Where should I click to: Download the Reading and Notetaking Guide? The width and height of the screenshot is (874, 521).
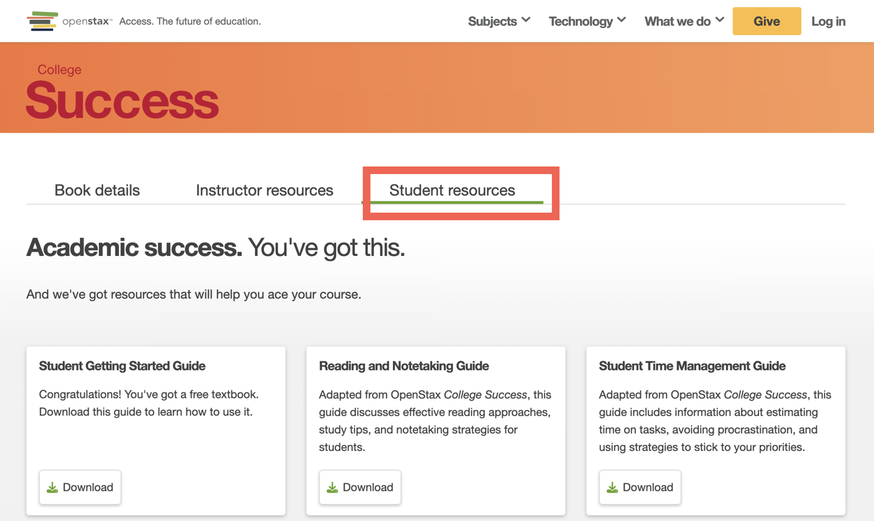[360, 487]
